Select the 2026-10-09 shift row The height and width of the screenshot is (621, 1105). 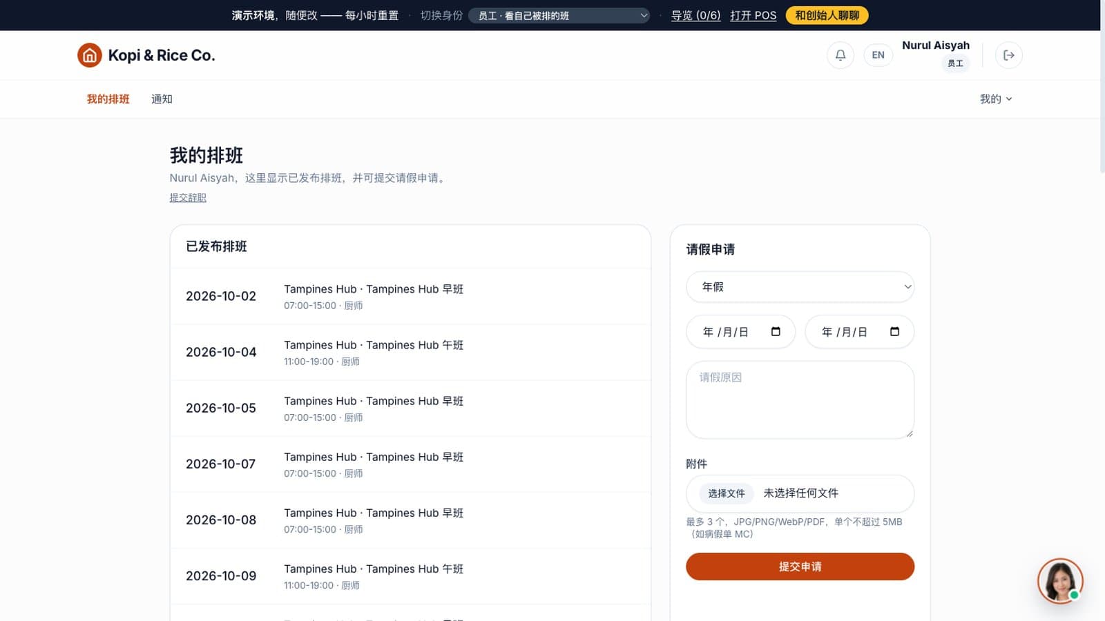(x=410, y=576)
